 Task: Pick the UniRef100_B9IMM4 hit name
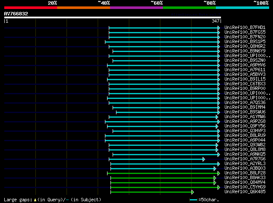pos(245,107)
